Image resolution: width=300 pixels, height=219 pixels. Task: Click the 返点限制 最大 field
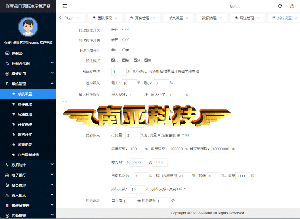pyautogui.click(x=129, y=83)
